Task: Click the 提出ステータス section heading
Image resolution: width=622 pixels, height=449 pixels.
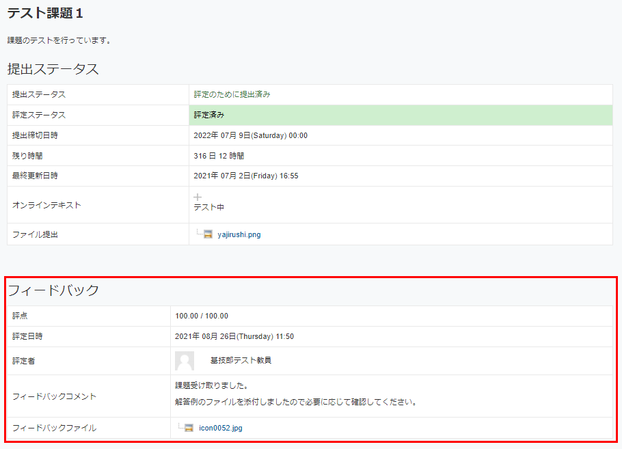Action: [x=53, y=69]
